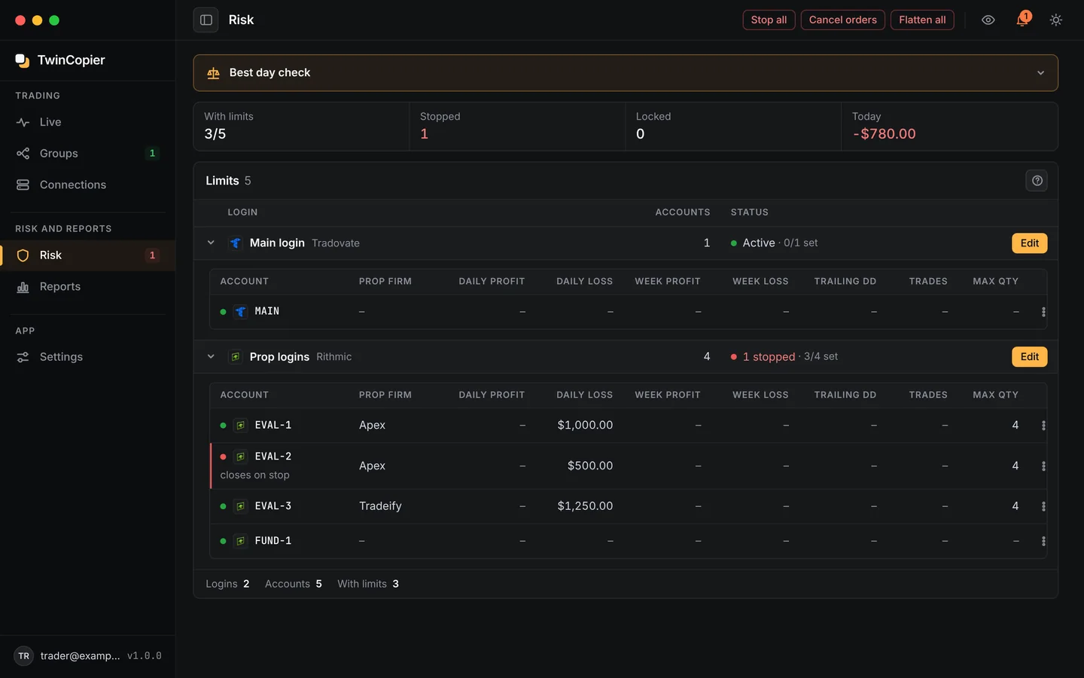1084x678 pixels.
Task: Click the Tradovate logo beside Main login
Action: tap(236, 243)
